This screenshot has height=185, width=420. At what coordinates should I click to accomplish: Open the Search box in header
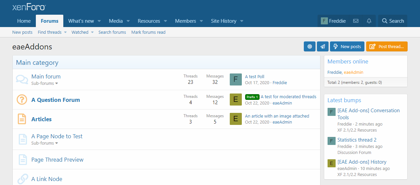click(x=393, y=21)
